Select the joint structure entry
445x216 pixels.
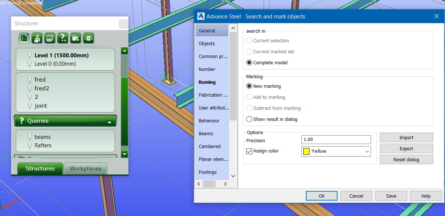tap(41, 106)
